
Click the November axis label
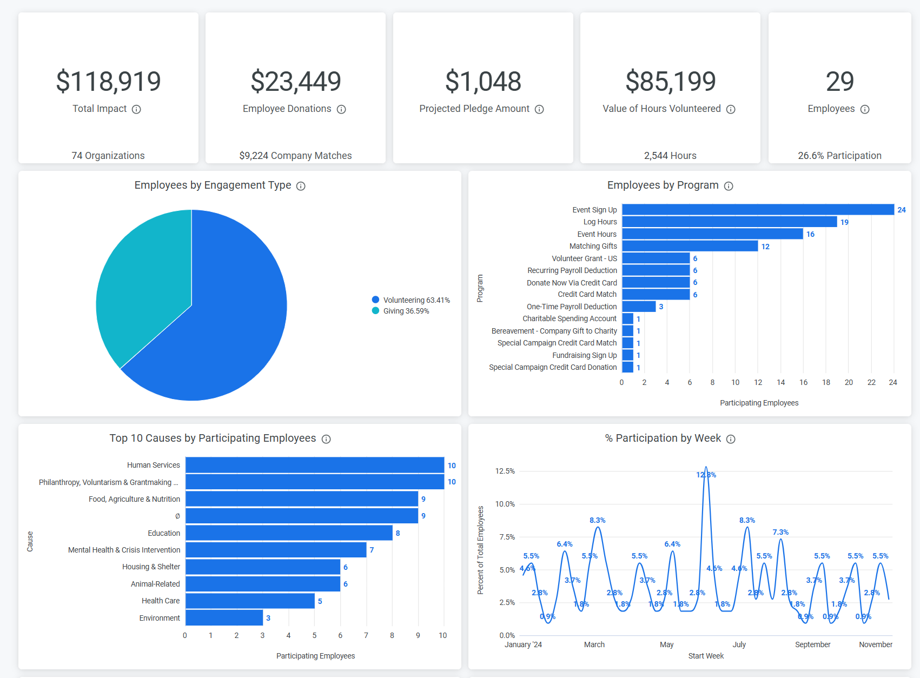[876, 644]
